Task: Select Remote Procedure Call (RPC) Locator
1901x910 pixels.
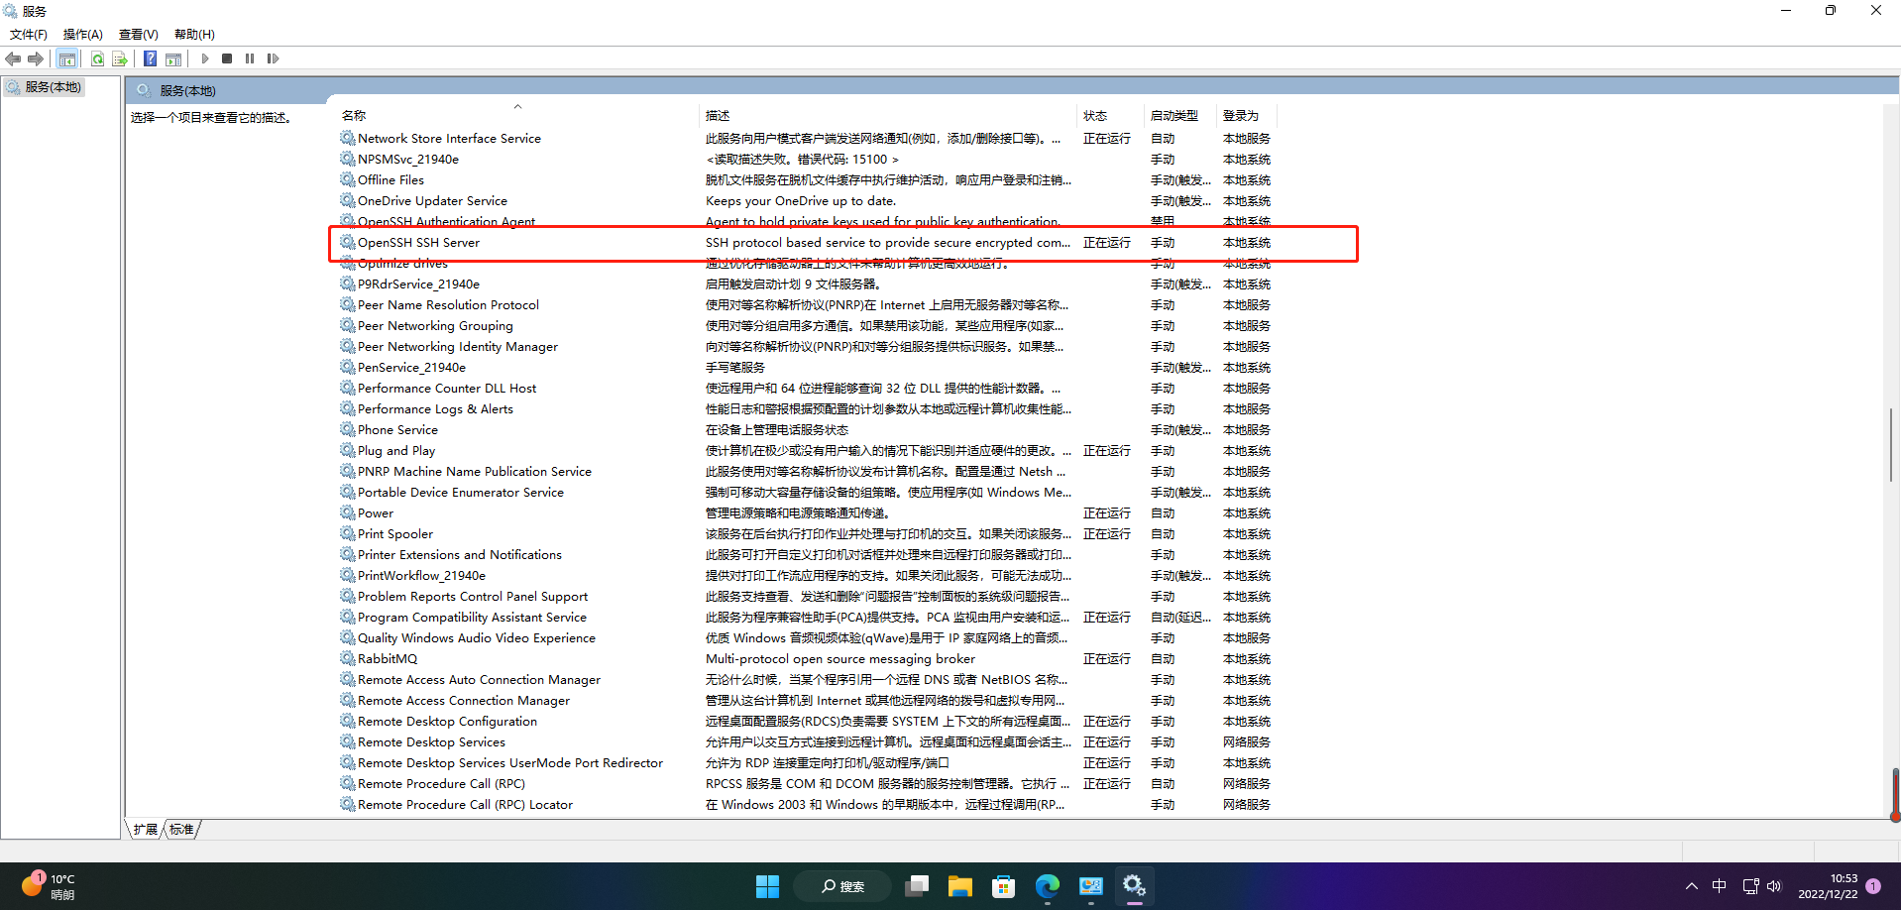Action: pos(806,804)
